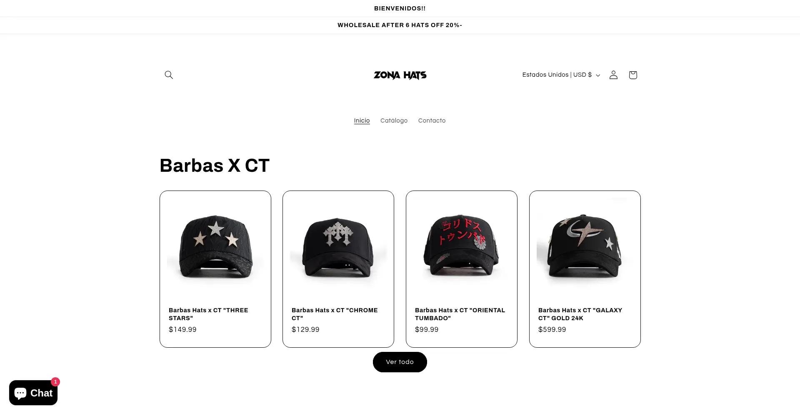Screen dimensions: 800x414
Task: Open the Oriental Tumbado hat title link
Action: [460, 314]
